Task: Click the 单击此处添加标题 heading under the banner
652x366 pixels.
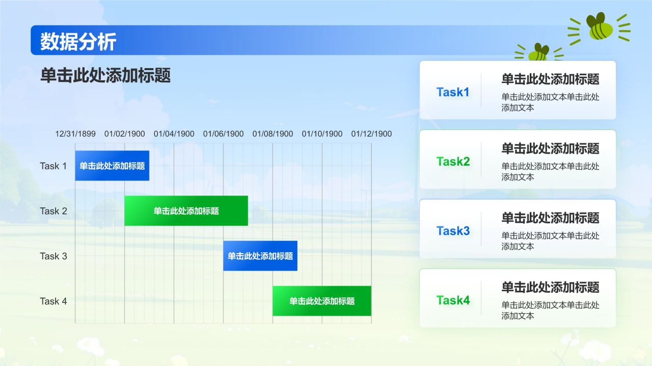Action: 105,76
